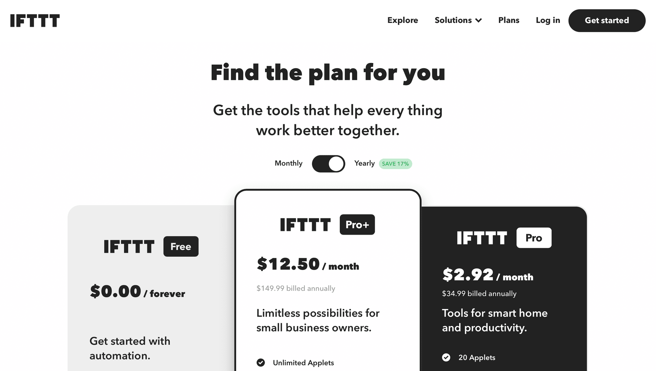This screenshot has height=371, width=656.
Task: Click the Pro+ tier badge icon
Action: pos(357,224)
